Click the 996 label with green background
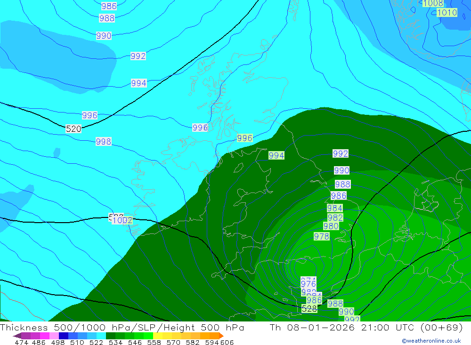471x345 pixels. coord(245,138)
